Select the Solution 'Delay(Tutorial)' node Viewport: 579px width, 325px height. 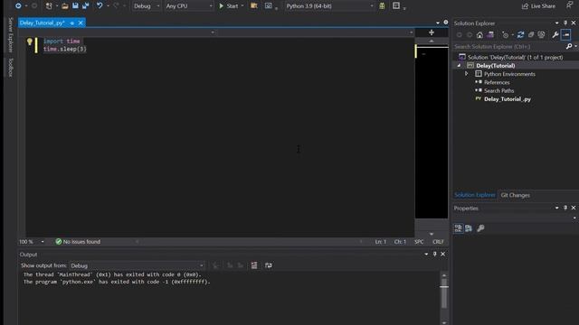pos(515,57)
